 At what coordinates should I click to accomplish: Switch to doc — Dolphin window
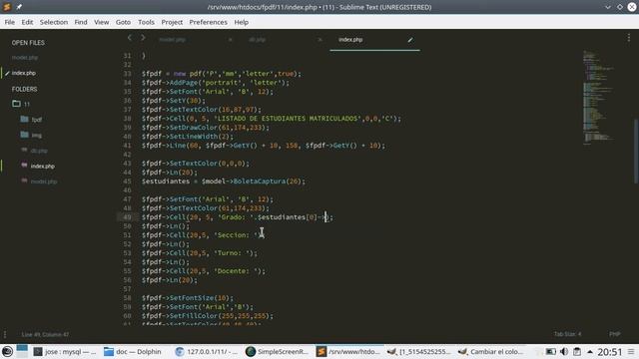click(133, 351)
